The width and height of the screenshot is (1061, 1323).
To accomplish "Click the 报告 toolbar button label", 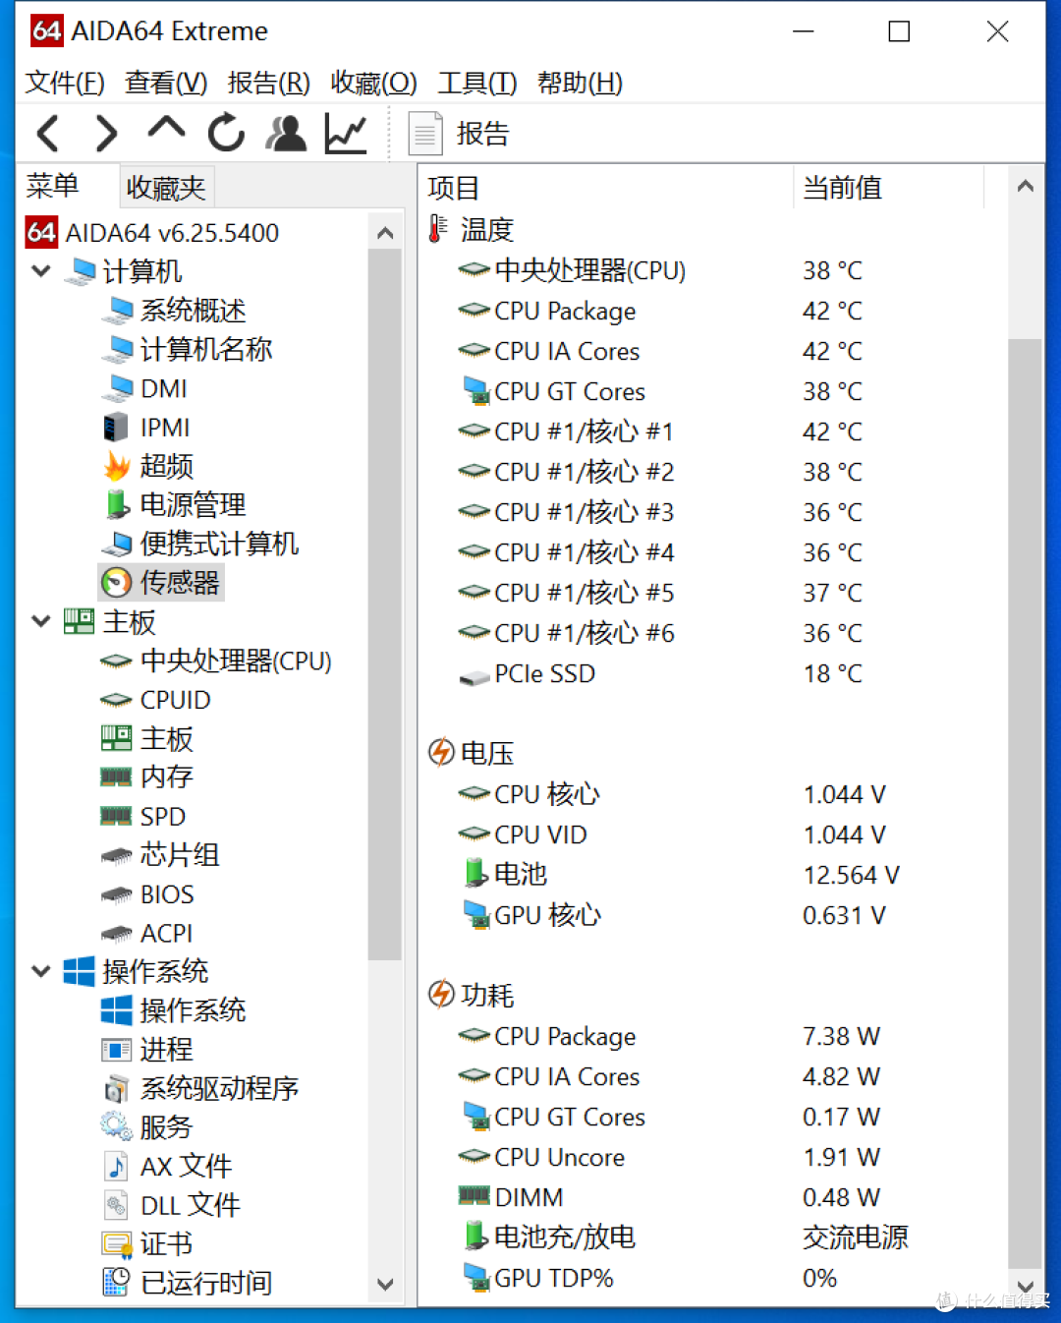I will click(482, 134).
